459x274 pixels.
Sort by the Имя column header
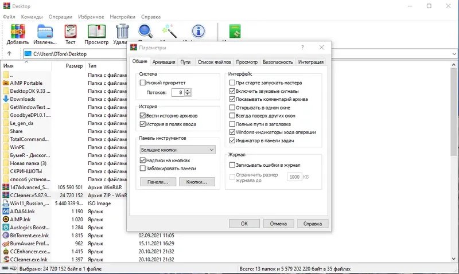26,66
